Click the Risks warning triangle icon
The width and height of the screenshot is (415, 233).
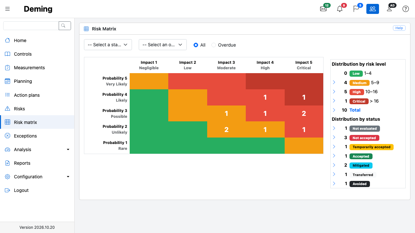click(7, 109)
